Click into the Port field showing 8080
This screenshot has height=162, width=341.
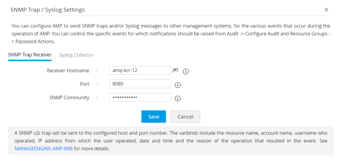[x=140, y=84]
